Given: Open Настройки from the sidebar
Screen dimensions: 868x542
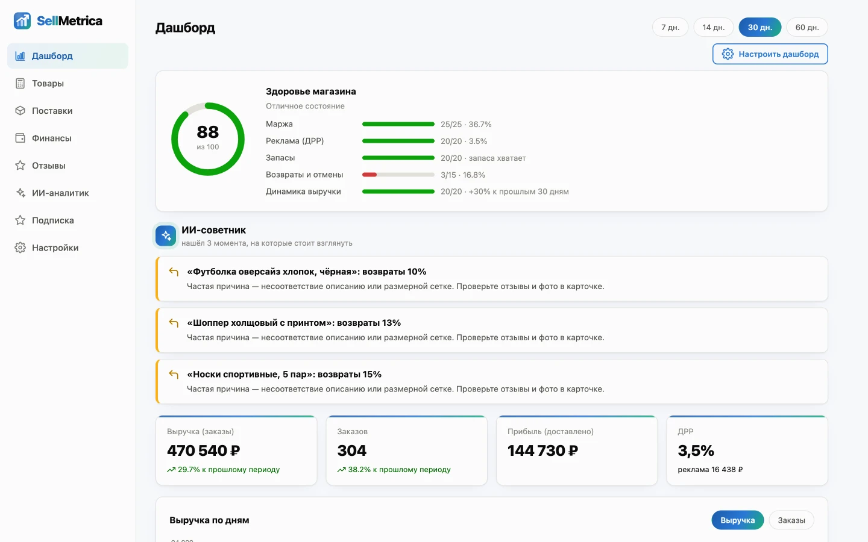Looking at the screenshot, I should [68, 248].
